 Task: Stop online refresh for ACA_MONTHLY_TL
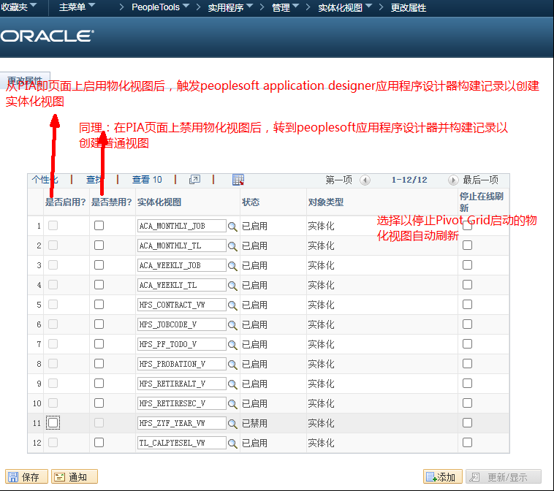(x=468, y=245)
